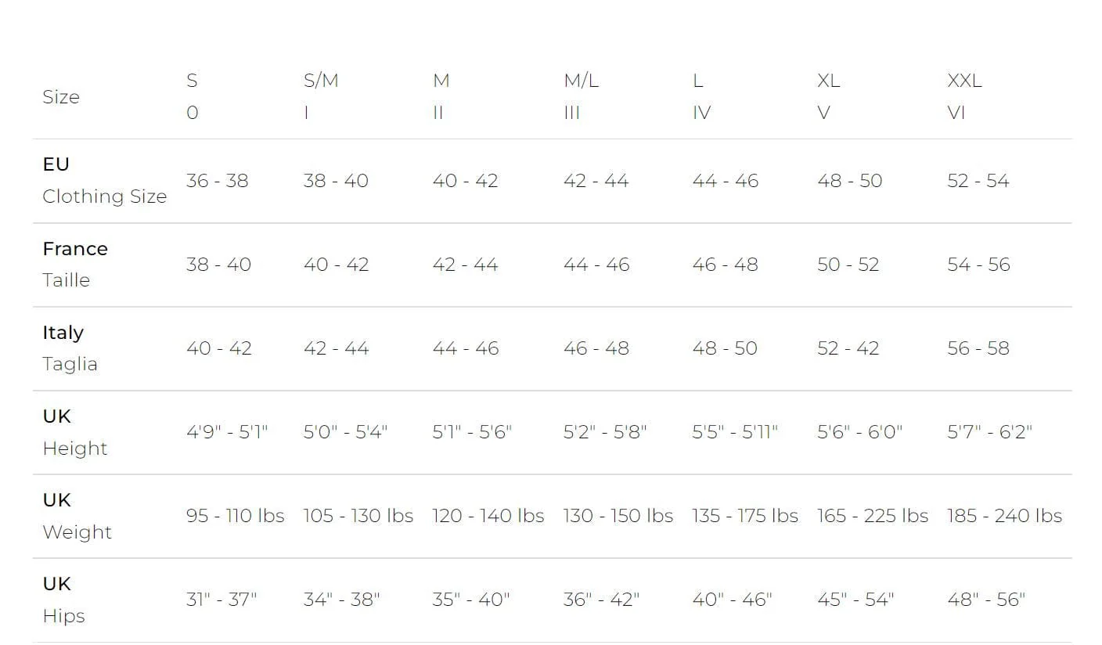
Task: Click the Italy Taglia row label
Action: point(70,348)
